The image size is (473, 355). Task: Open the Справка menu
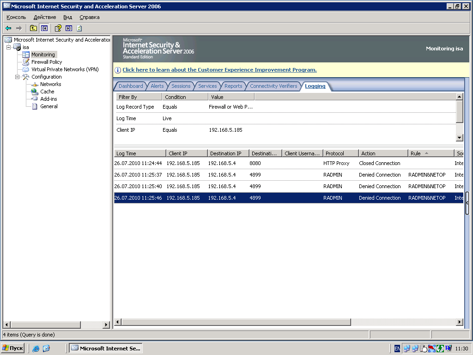(x=90, y=17)
